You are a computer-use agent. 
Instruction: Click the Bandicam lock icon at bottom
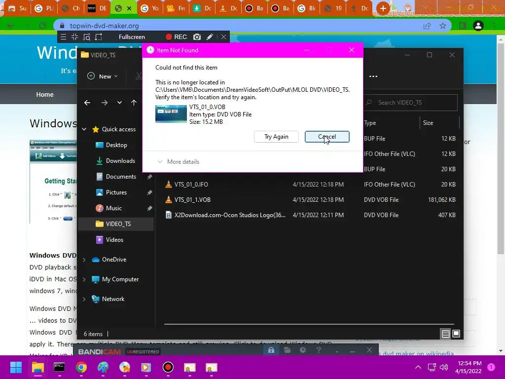tap(271, 350)
